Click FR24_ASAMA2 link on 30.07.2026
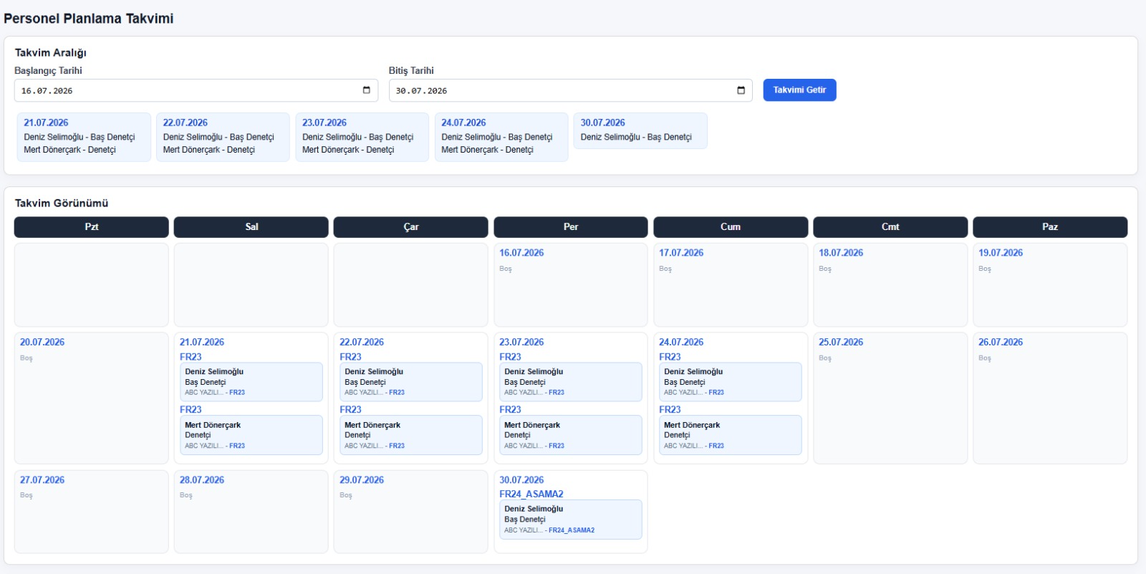This screenshot has height=574, width=1146. [x=531, y=494]
